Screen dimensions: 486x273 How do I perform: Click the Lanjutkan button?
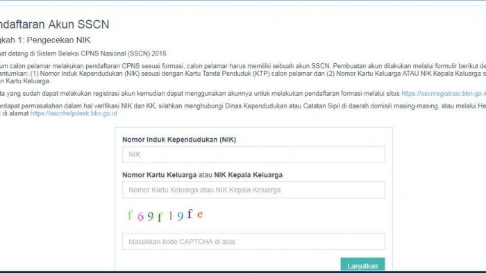362,265
